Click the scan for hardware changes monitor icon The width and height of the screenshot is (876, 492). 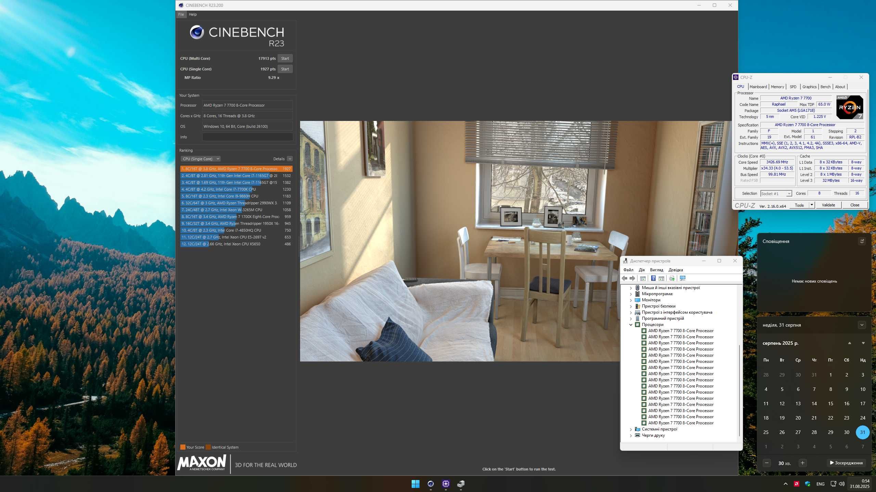pyautogui.click(x=683, y=278)
